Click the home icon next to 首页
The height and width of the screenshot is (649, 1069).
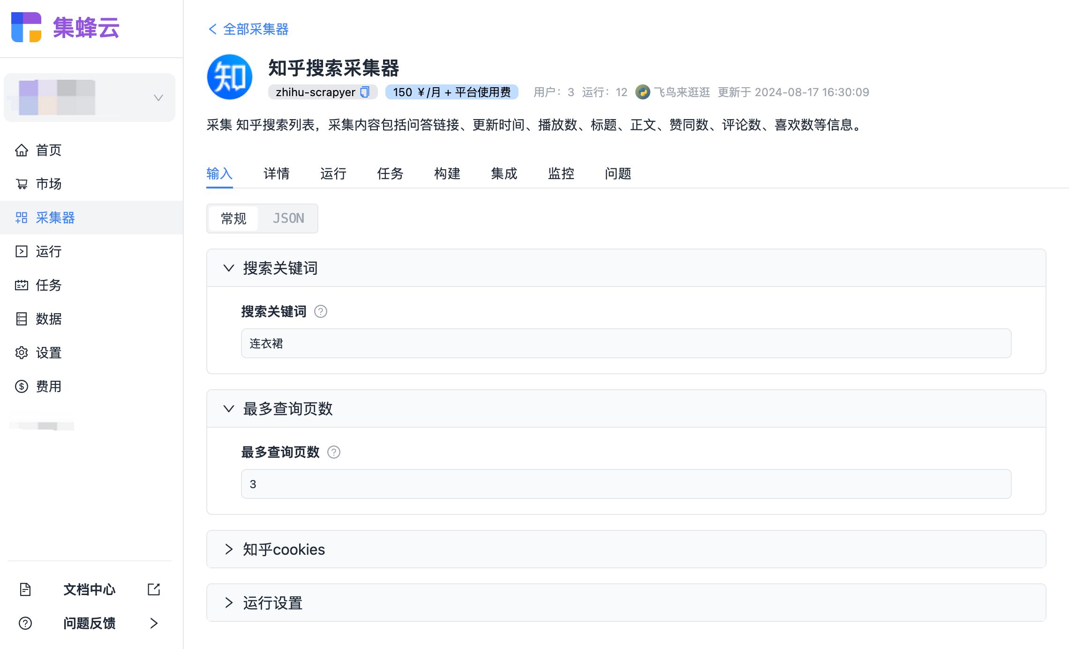click(22, 150)
